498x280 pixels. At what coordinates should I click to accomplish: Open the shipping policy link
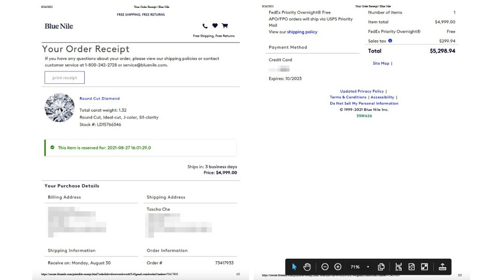(x=302, y=32)
